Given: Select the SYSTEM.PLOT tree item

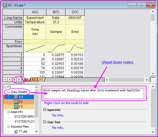Looking at the screenshot, I should click(24, 122).
